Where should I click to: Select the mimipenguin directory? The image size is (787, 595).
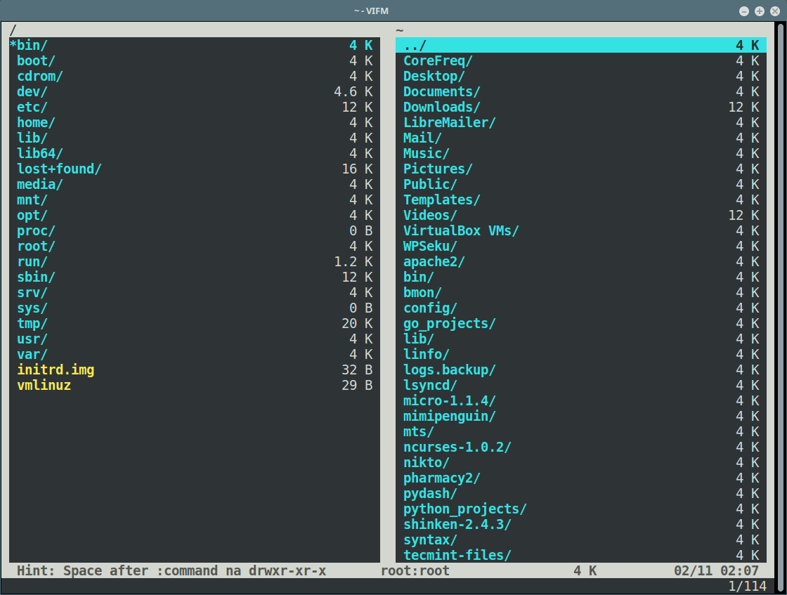point(449,416)
